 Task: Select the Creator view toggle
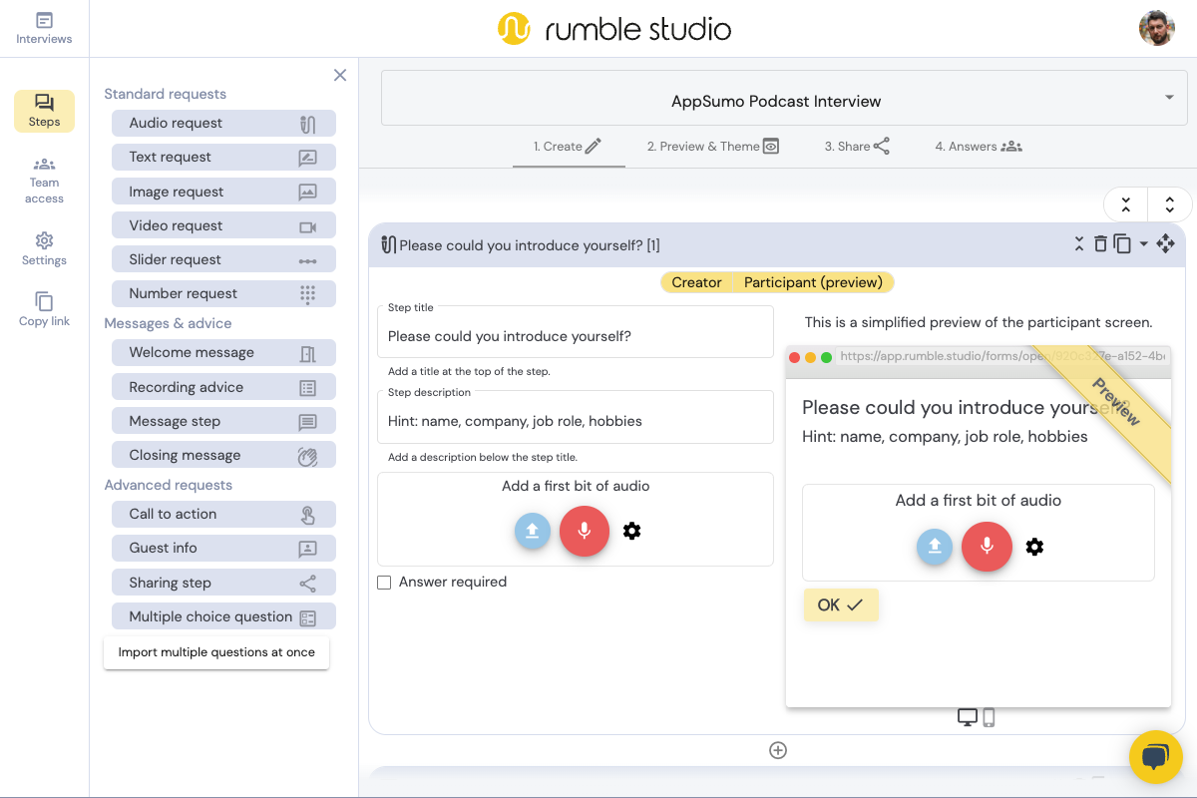pos(696,282)
